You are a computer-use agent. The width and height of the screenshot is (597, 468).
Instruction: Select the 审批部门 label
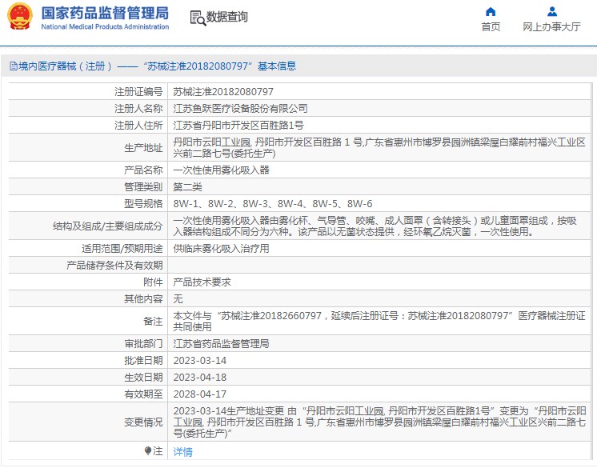[143, 343]
